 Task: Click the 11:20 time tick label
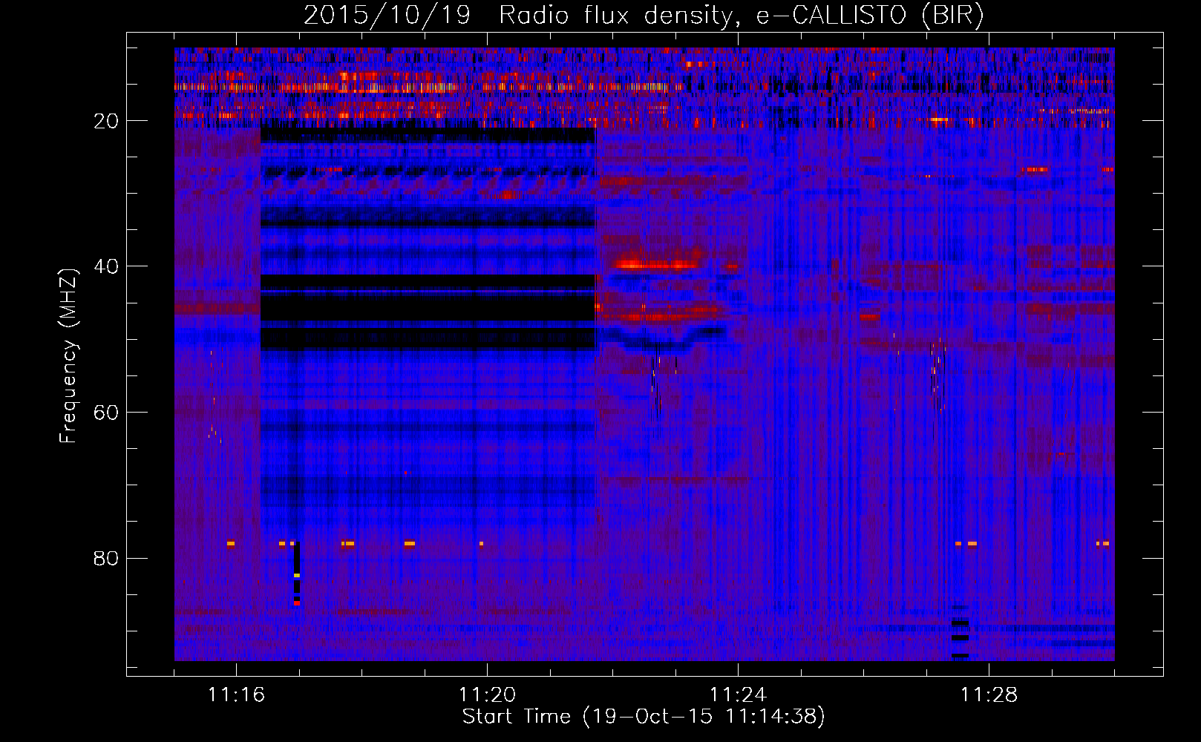coord(487,695)
